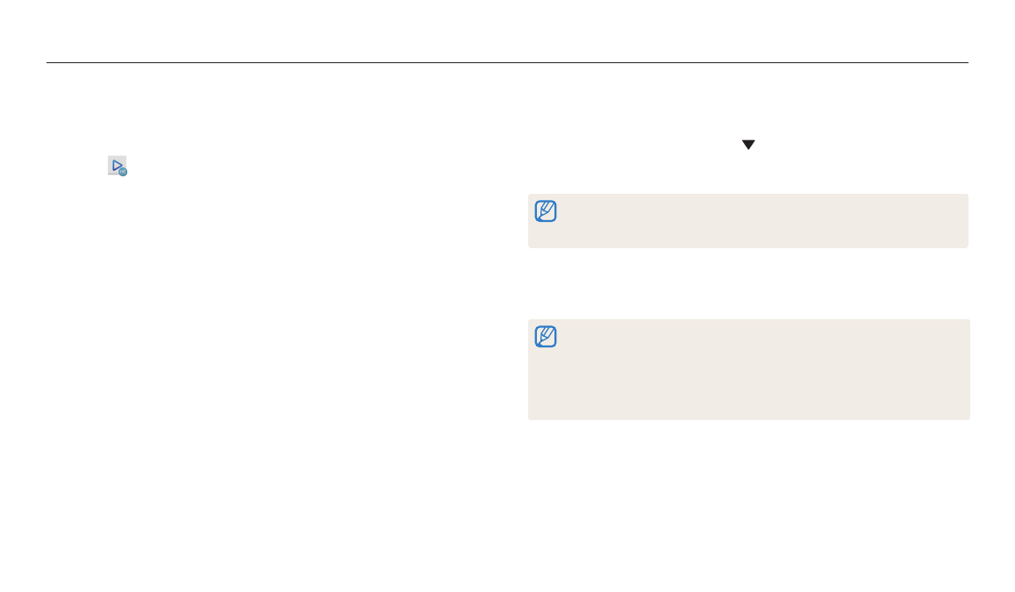This screenshot has width=1015, height=592.
Task: Select the note icon in upper beige box
Action: click(546, 210)
